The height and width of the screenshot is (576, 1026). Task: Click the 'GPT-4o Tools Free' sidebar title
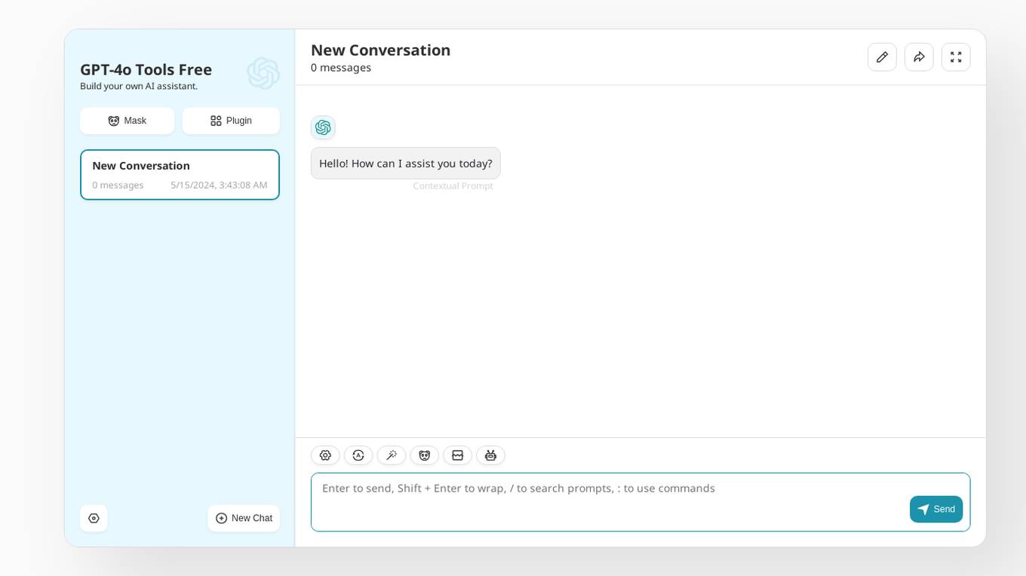pos(146,70)
